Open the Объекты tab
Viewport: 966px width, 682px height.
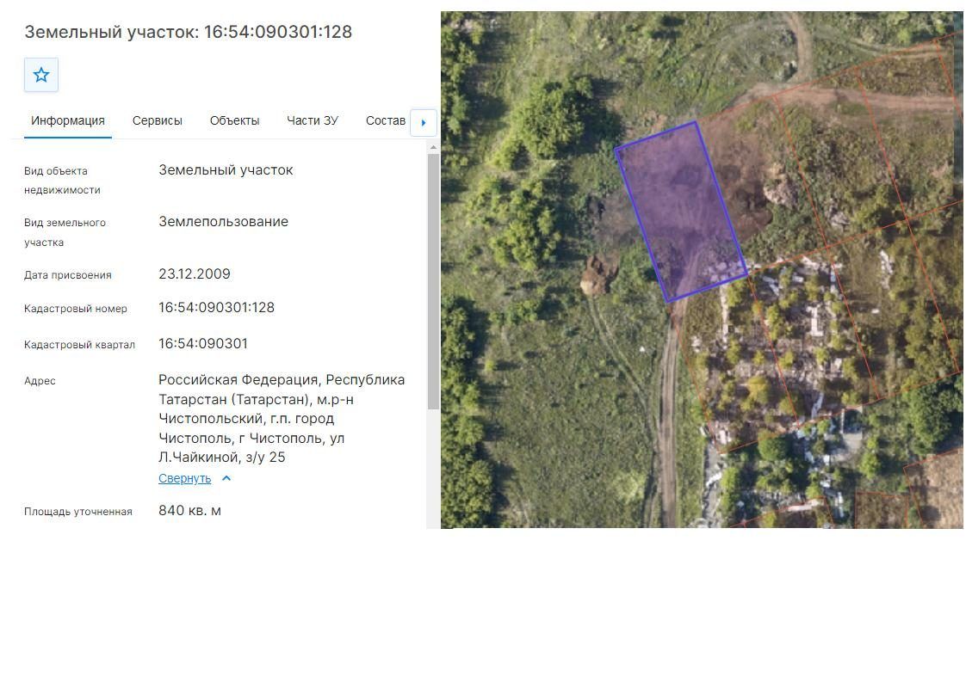(235, 120)
